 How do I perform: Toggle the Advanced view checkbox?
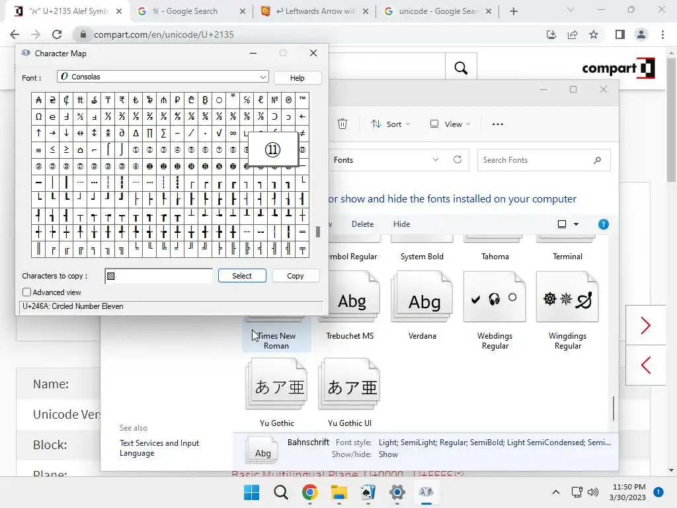26,292
